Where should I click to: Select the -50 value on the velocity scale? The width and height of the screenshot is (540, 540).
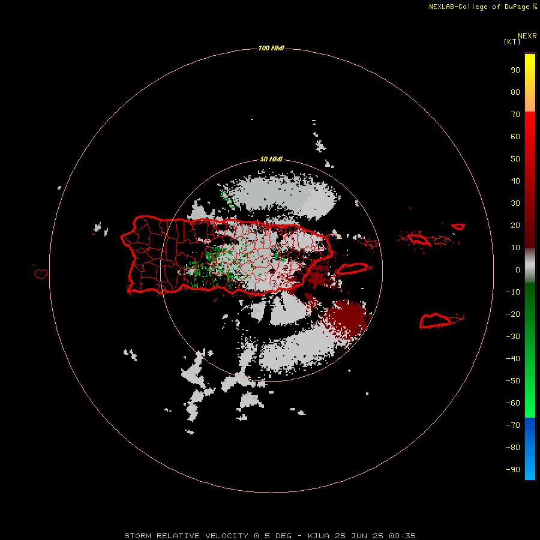[513, 381]
